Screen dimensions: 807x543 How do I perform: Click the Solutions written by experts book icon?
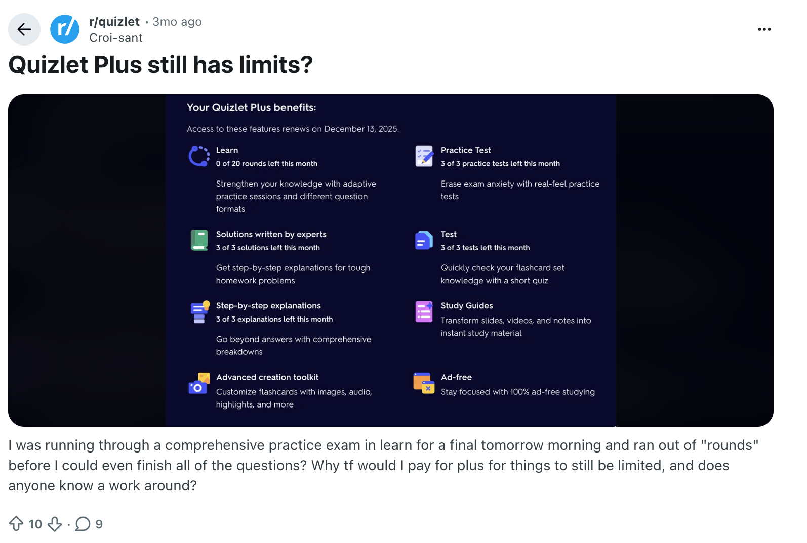click(x=199, y=240)
